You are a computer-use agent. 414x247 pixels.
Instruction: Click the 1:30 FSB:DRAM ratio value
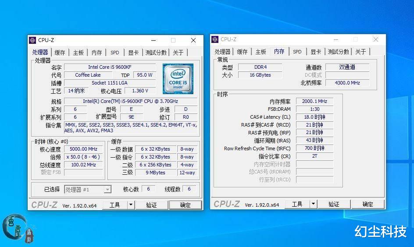pos(315,109)
